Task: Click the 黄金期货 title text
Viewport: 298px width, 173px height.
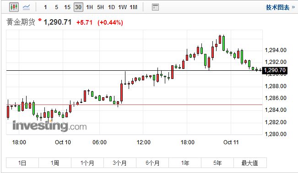Action: tap(21, 22)
